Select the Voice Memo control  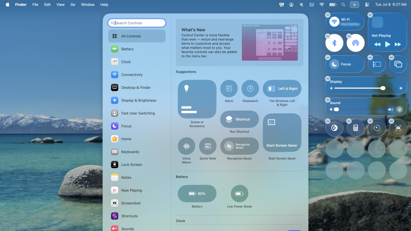[x=186, y=146]
